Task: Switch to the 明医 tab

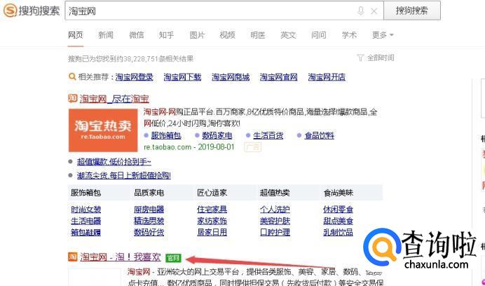Action: click(258, 35)
